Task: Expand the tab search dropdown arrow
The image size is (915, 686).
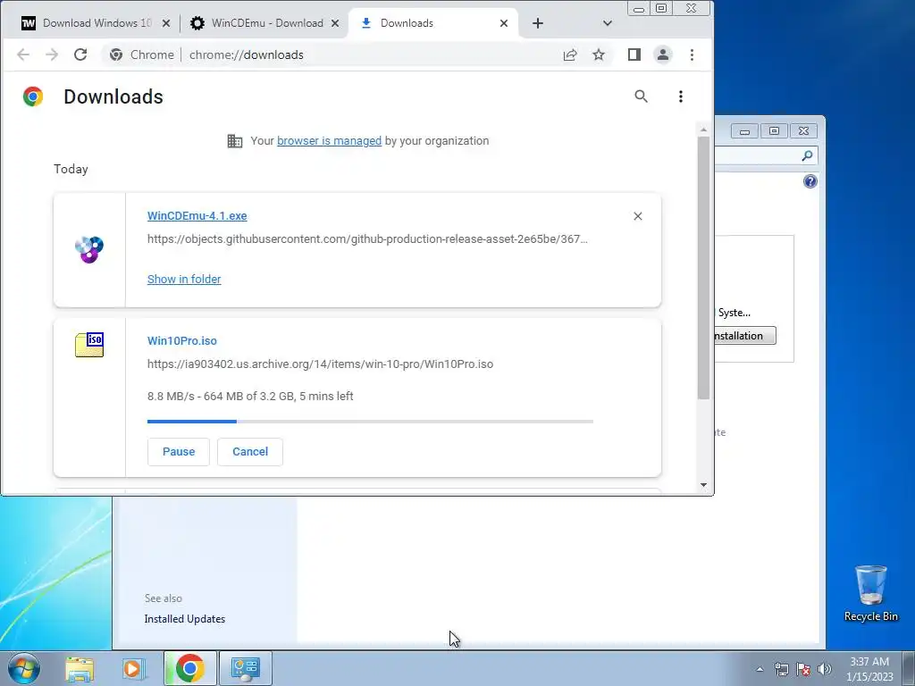Action: [x=608, y=23]
